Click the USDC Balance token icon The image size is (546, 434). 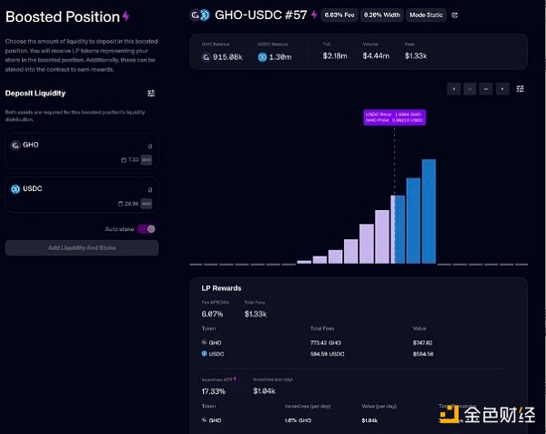pos(262,57)
